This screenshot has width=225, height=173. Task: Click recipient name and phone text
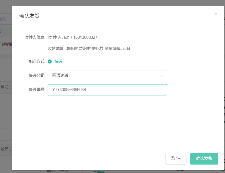point(72,38)
